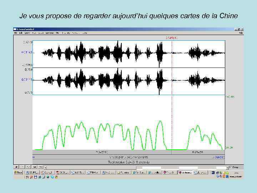Click in the lower channel waveform
Screen dimensions: 257x193
click(128, 81)
